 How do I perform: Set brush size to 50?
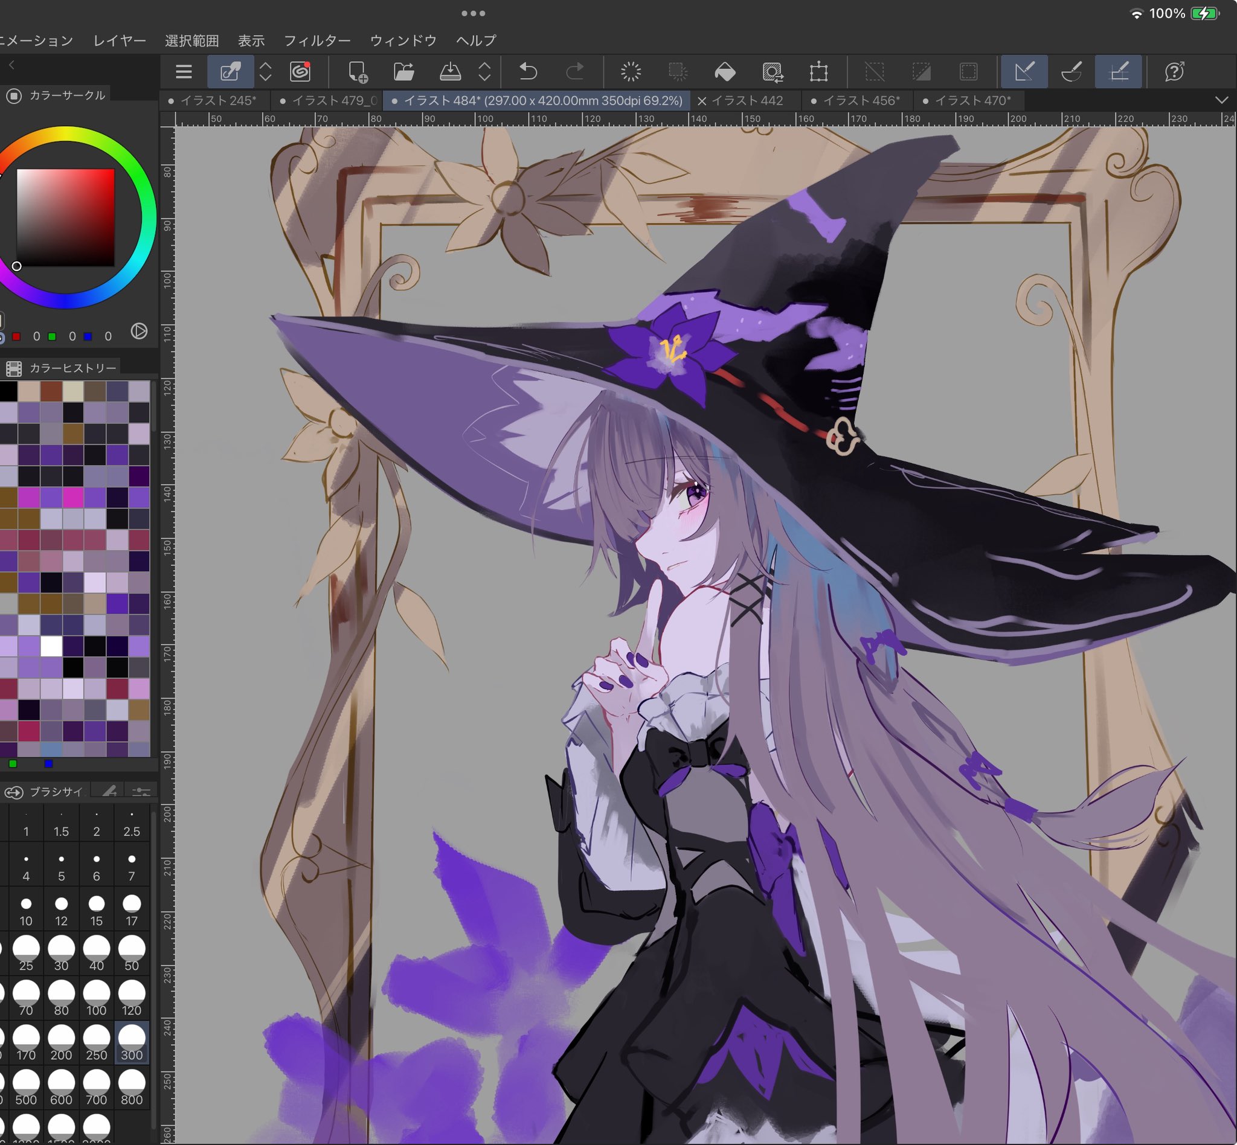pyautogui.click(x=132, y=954)
